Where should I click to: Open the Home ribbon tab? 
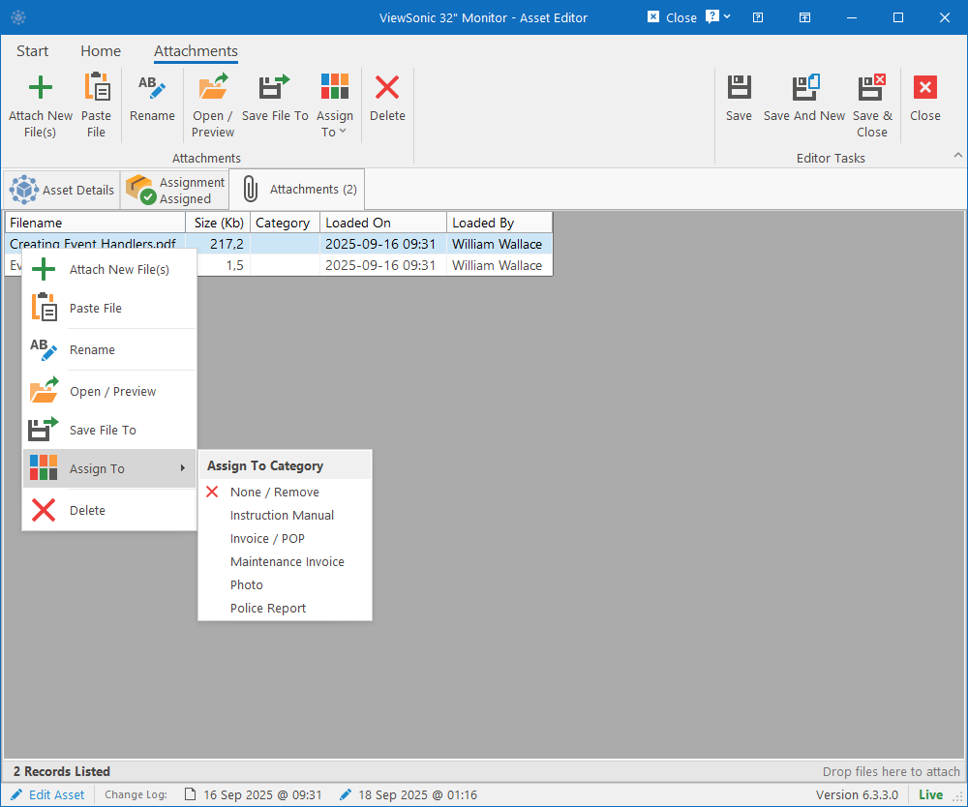(x=101, y=50)
